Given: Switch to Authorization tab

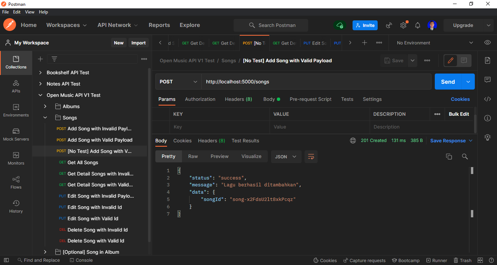Looking at the screenshot, I should pos(200,99).
